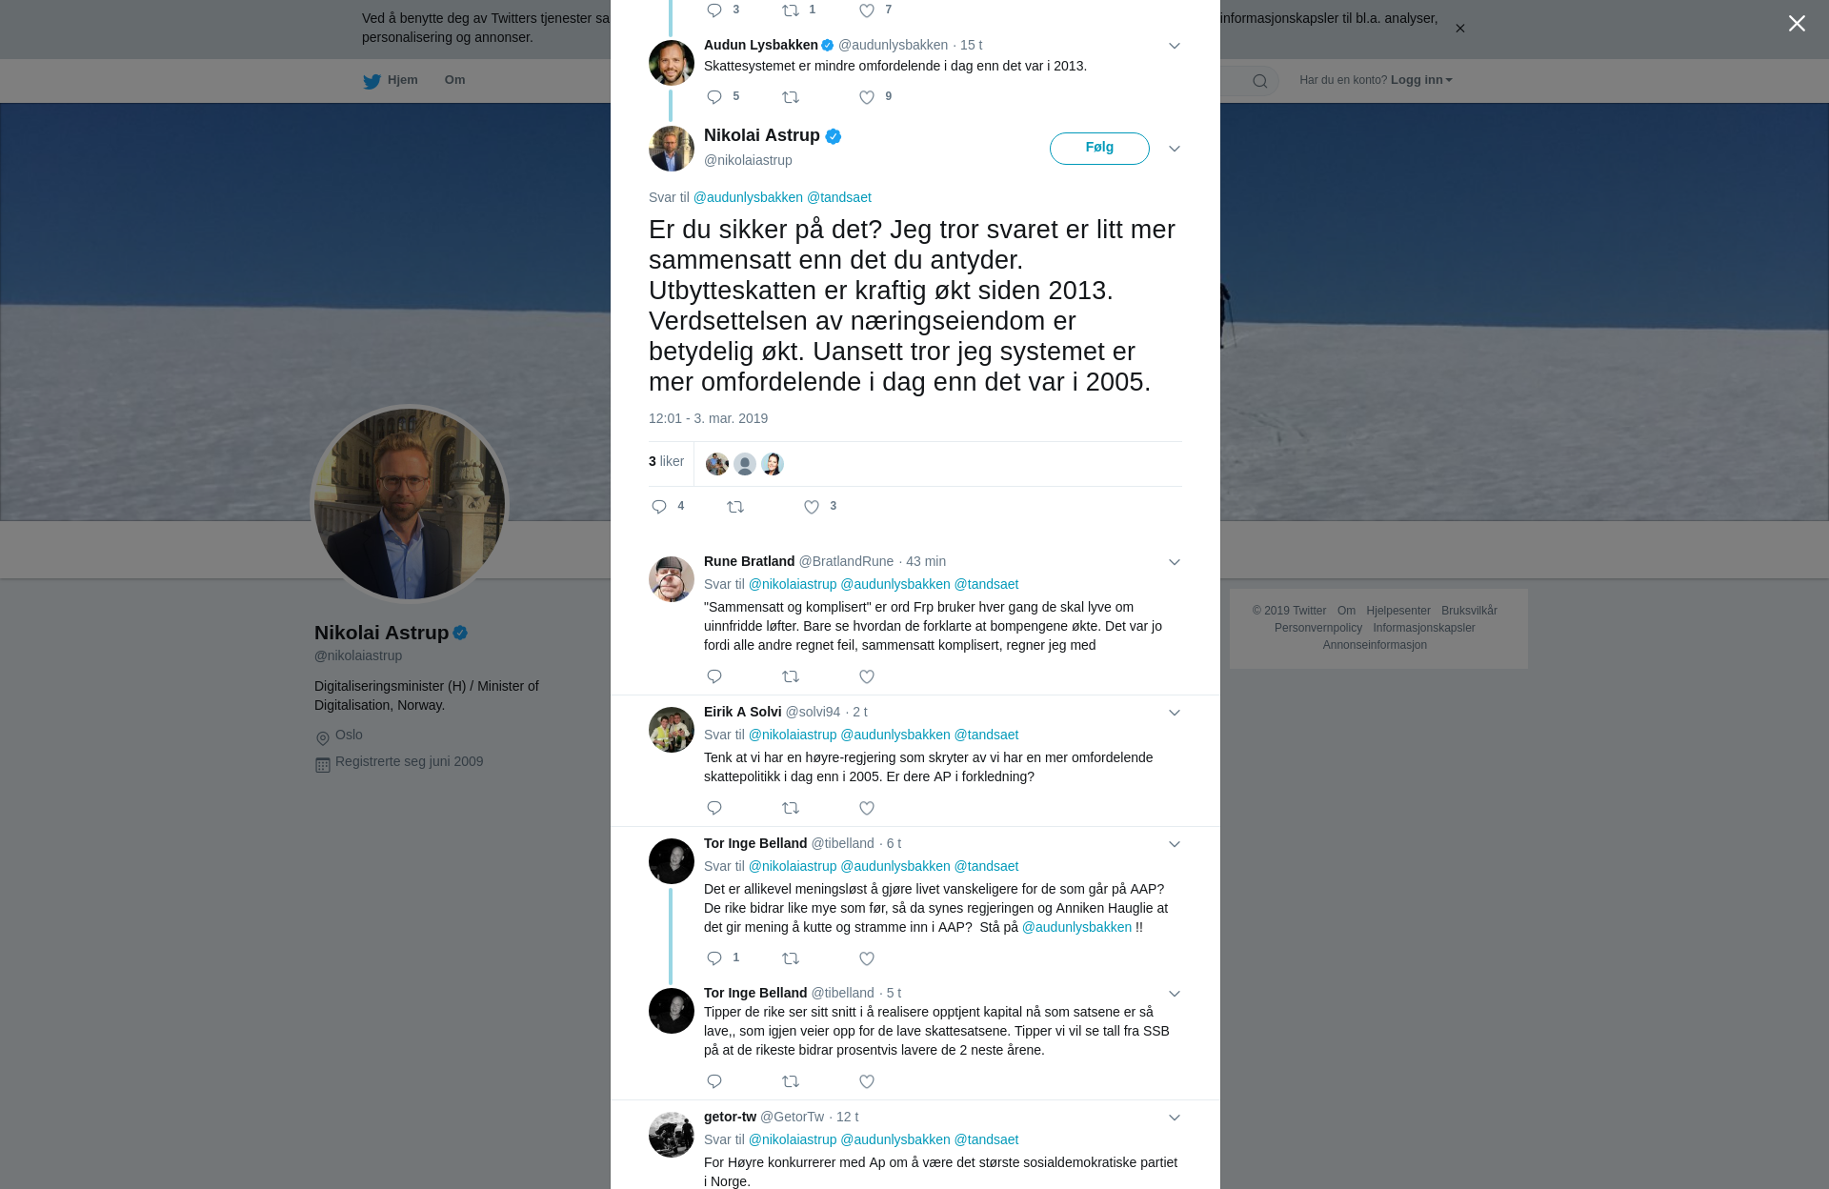Image resolution: width=1829 pixels, height=1189 pixels.
Task: Follow Nikolai Astrup with the Følg button
Action: coord(1099,149)
